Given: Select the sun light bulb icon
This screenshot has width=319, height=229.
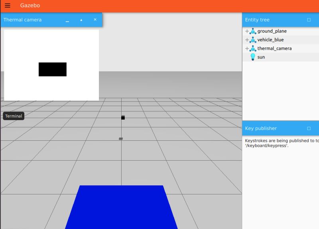Looking at the screenshot, I should pyautogui.click(x=252, y=57).
